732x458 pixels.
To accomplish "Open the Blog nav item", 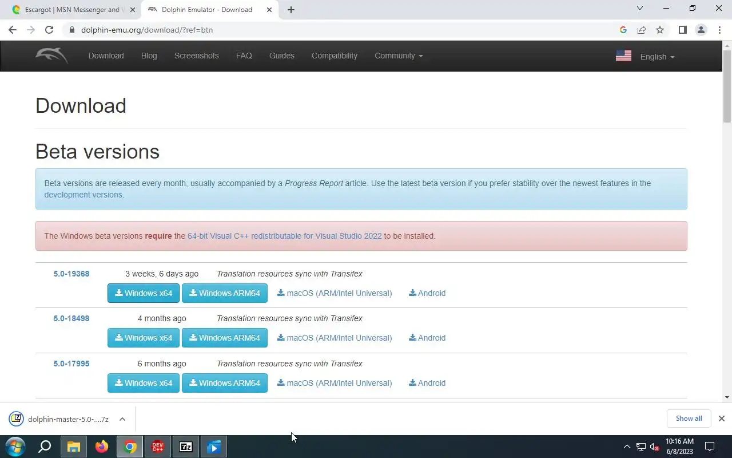I will pyautogui.click(x=149, y=56).
